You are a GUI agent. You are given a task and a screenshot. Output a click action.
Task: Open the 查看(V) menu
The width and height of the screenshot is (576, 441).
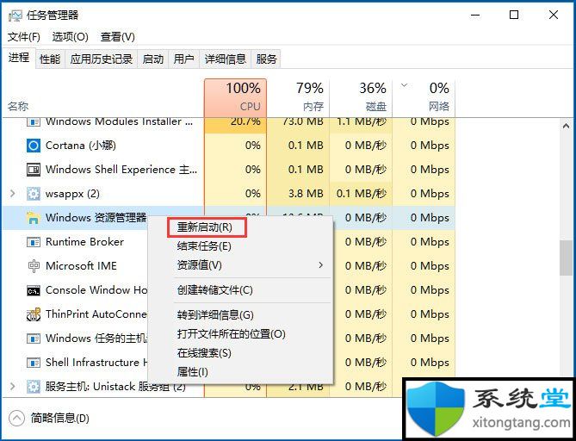coord(118,37)
